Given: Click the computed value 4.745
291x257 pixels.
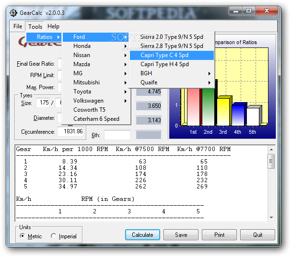Looking at the screenshot, I should click(x=149, y=92).
